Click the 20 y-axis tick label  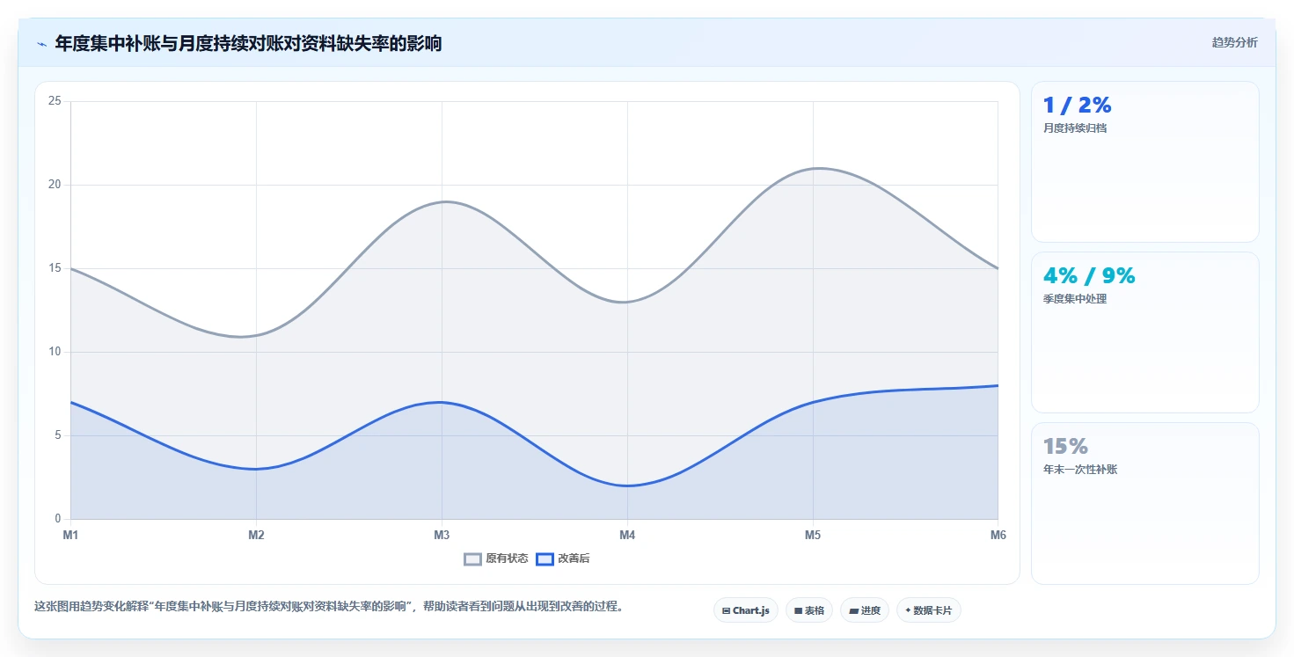point(55,185)
